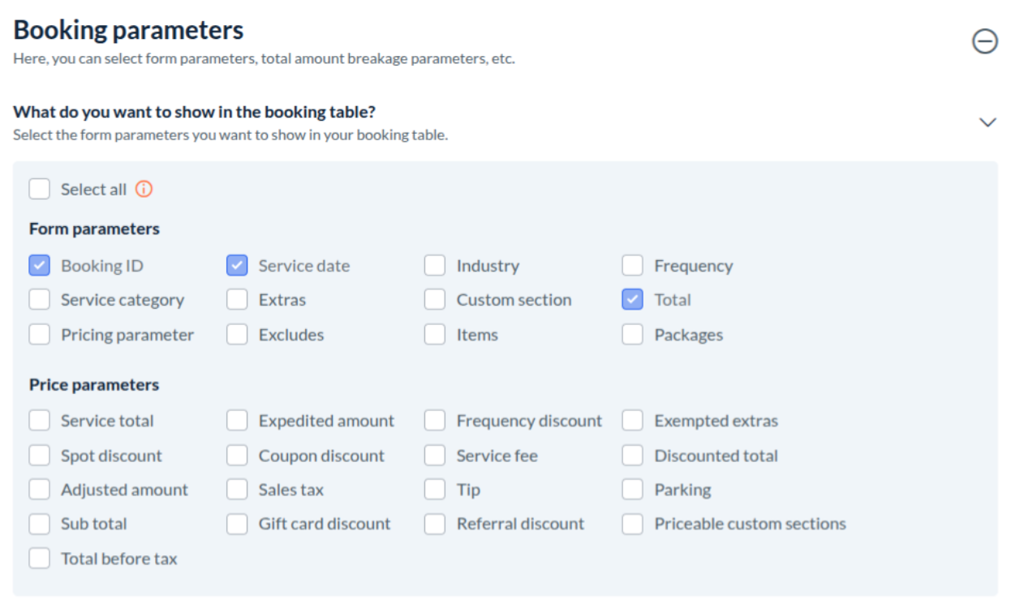The image size is (1011, 608).
Task: Click the info icon beside Select all
Action: (x=144, y=189)
